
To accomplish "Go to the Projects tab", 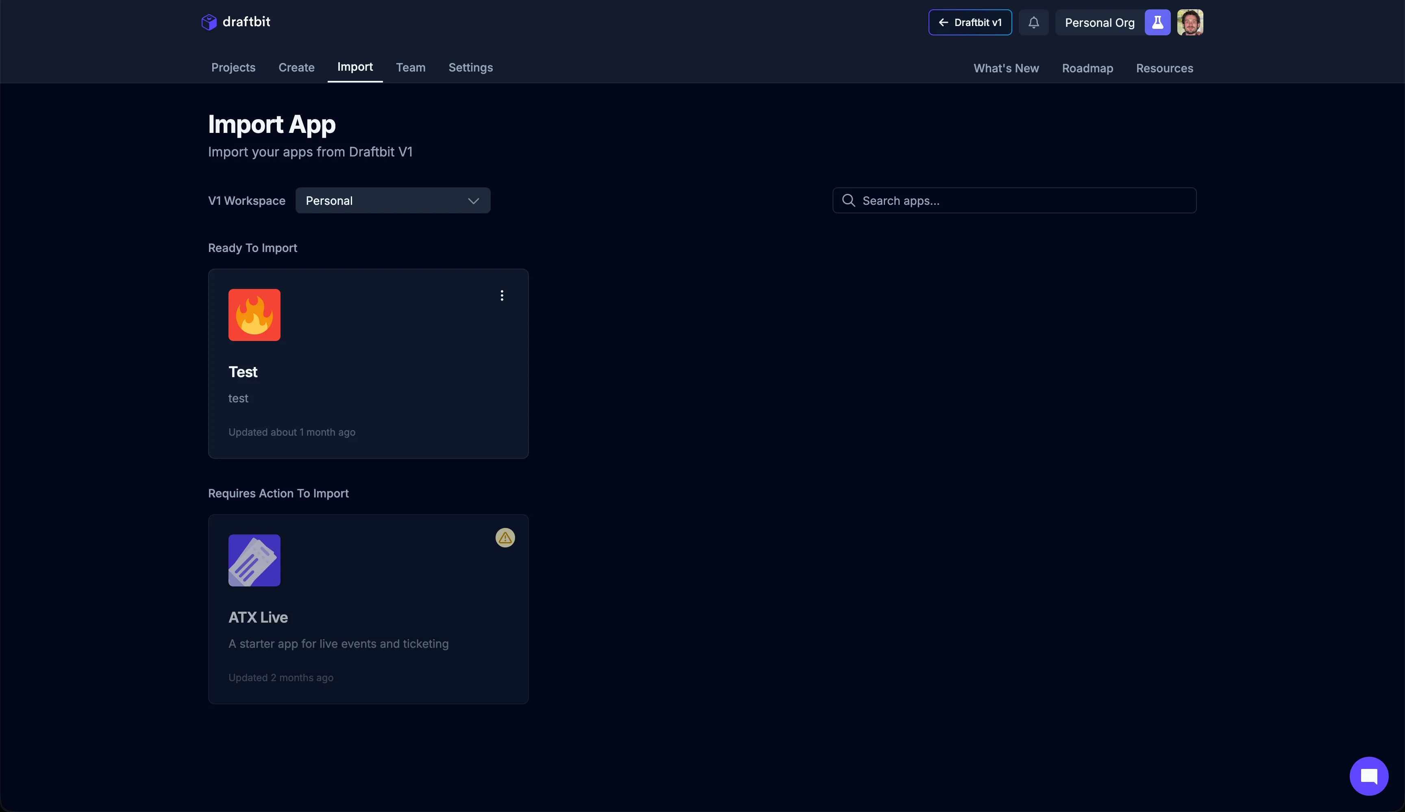I will [233, 67].
